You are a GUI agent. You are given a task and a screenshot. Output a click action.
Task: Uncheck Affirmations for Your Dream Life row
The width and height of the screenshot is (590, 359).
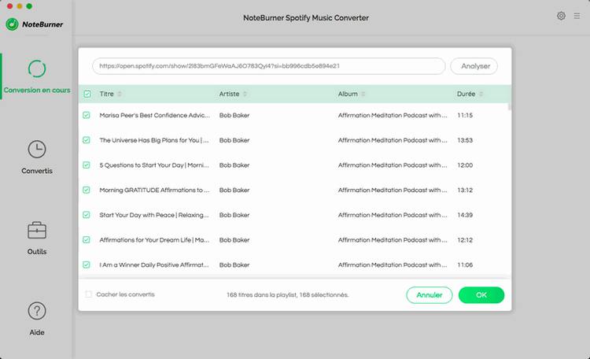[x=87, y=239]
